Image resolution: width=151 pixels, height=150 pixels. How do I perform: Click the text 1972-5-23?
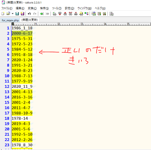point(22,44)
